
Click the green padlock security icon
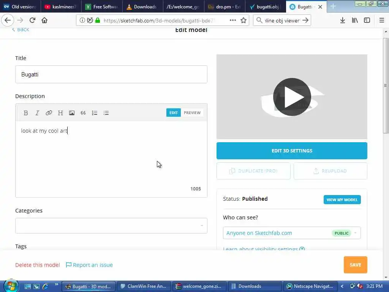[x=98, y=21]
